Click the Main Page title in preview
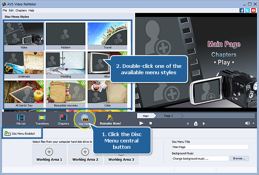 tap(224, 44)
